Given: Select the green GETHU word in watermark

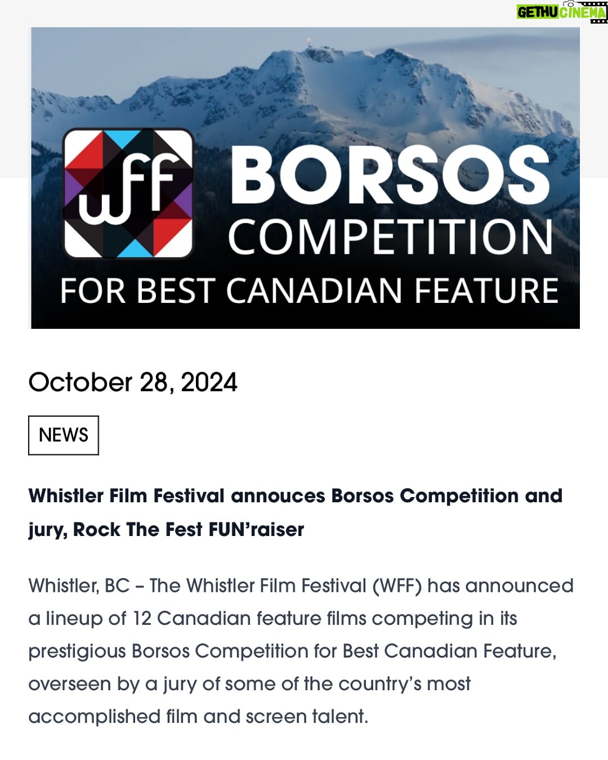Looking at the screenshot, I should [x=537, y=12].
